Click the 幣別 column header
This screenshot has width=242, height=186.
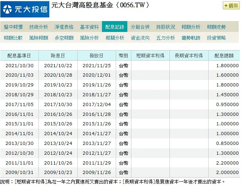123,56
